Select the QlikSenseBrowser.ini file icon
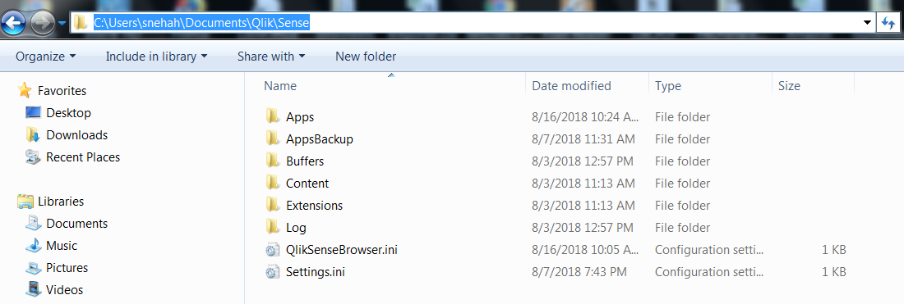904x304 pixels. (272, 250)
